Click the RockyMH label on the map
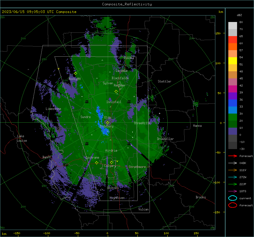This screenshot has height=237, width=254. (75, 79)
